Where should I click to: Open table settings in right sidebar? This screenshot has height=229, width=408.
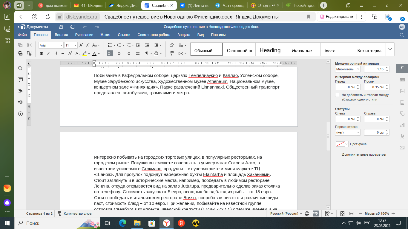click(402, 80)
